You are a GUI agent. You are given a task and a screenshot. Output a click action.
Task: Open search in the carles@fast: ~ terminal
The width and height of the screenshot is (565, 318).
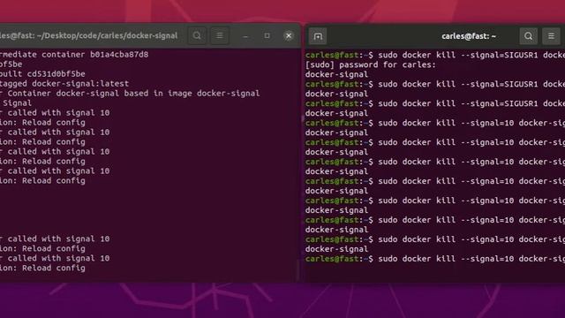(528, 36)
